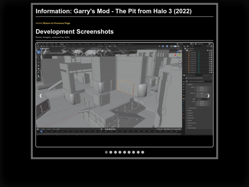
Task: Click the viewport zoom magnifier icon
Action: coord(180,59)
